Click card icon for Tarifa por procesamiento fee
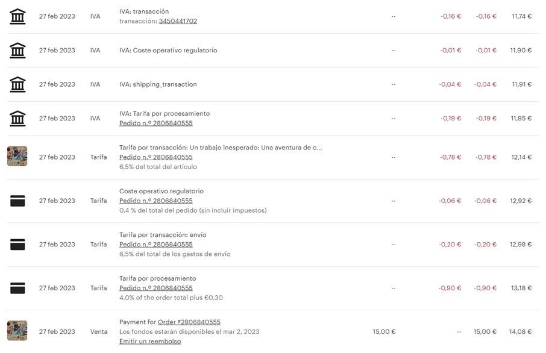Viewport: 546px width, 353px height. coord(17,288)
